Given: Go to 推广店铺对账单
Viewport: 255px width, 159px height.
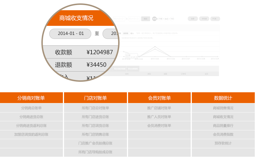Looking at the screenshot, I should pyautogui.click(x=159, y=108).
